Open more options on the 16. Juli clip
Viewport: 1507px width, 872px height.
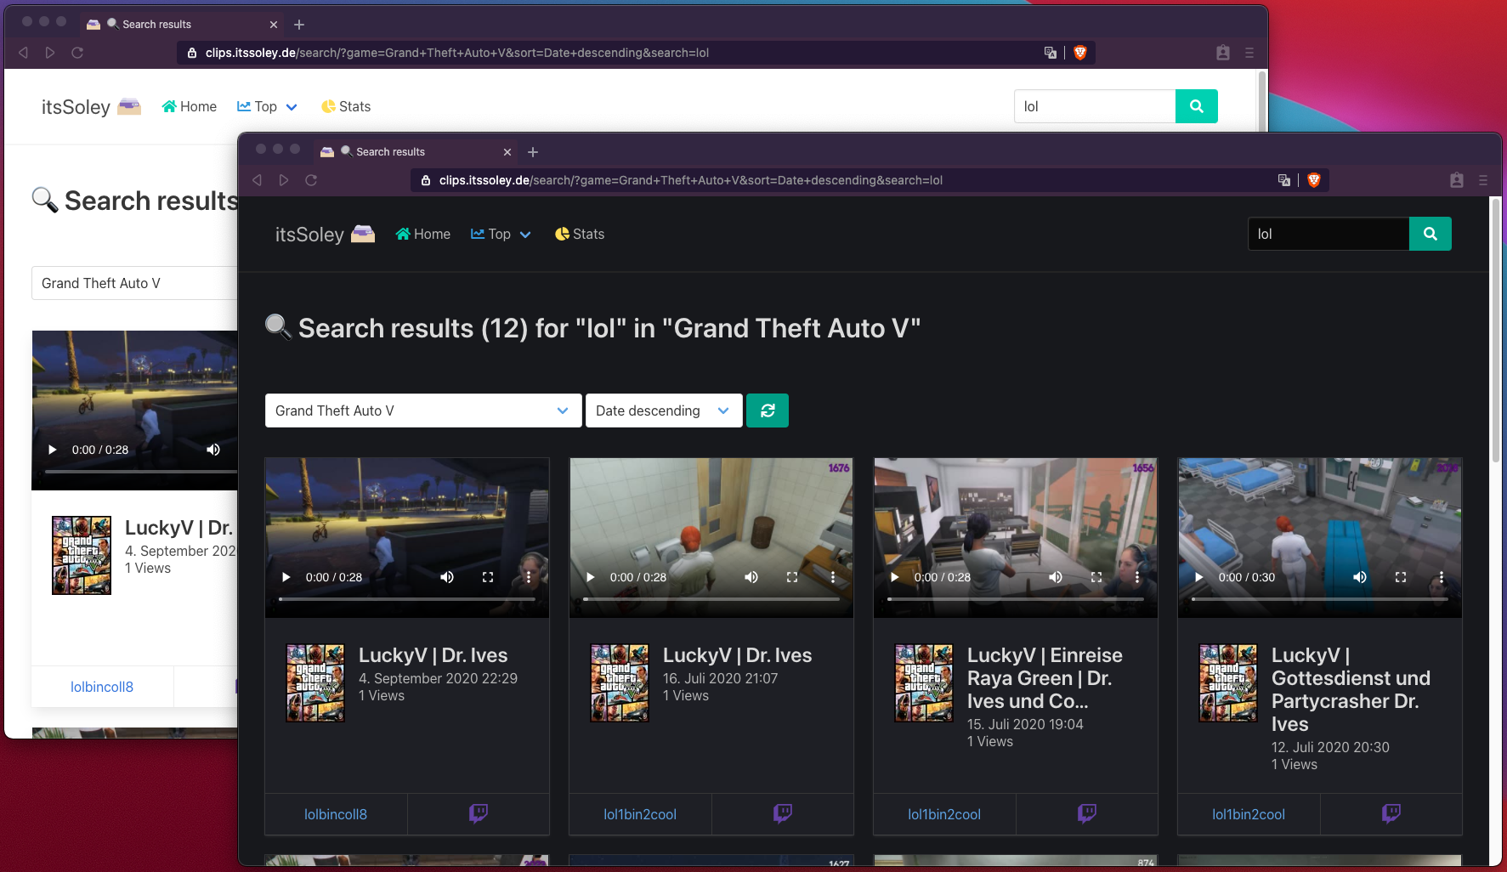833,577
